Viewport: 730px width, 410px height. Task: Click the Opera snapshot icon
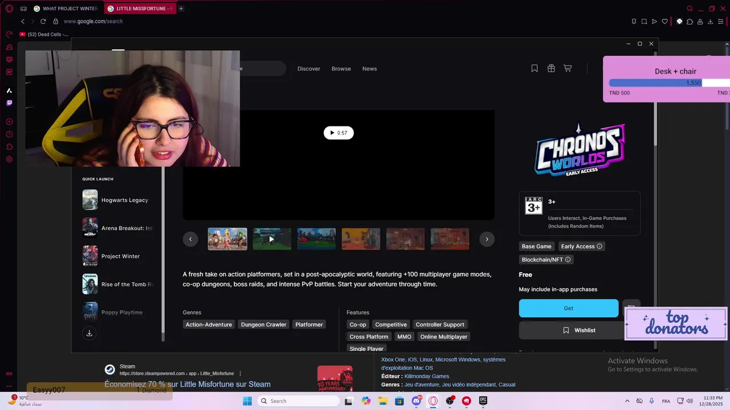(644, 22)
